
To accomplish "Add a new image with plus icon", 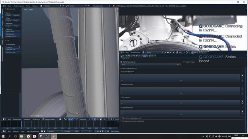I will [165, 53].
